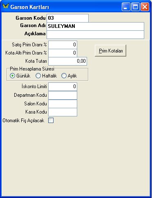Minimize the Garson Kartları window
The width and height of the screenshot is (152, 198).
[x=126, y=7]
